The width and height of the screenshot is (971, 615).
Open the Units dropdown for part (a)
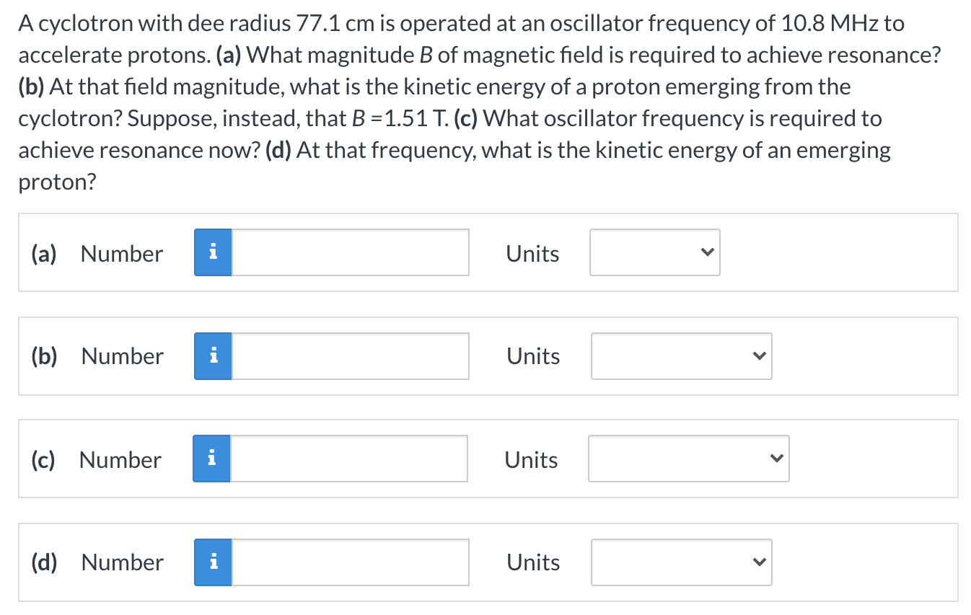tap(654, 252)
